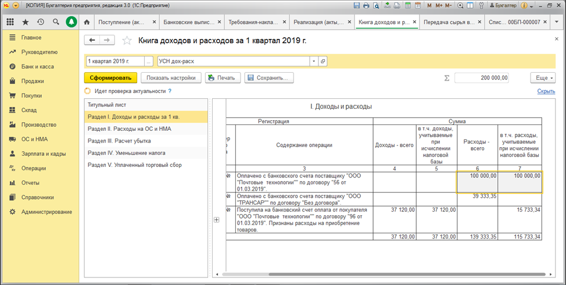Screen dimensions: 566x285
Task: Open Банк и касса section
Action: tap(38, 66)
